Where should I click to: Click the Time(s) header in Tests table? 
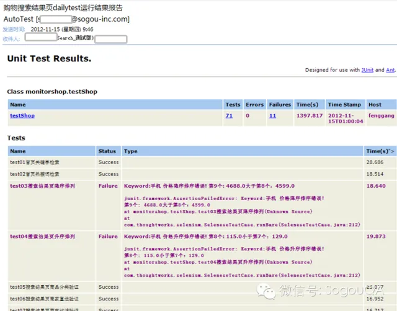[x=380, y=151]
